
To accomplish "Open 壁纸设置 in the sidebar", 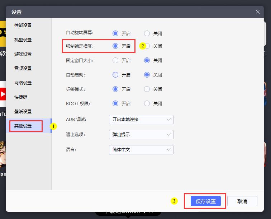I will [x=23, y=112].
